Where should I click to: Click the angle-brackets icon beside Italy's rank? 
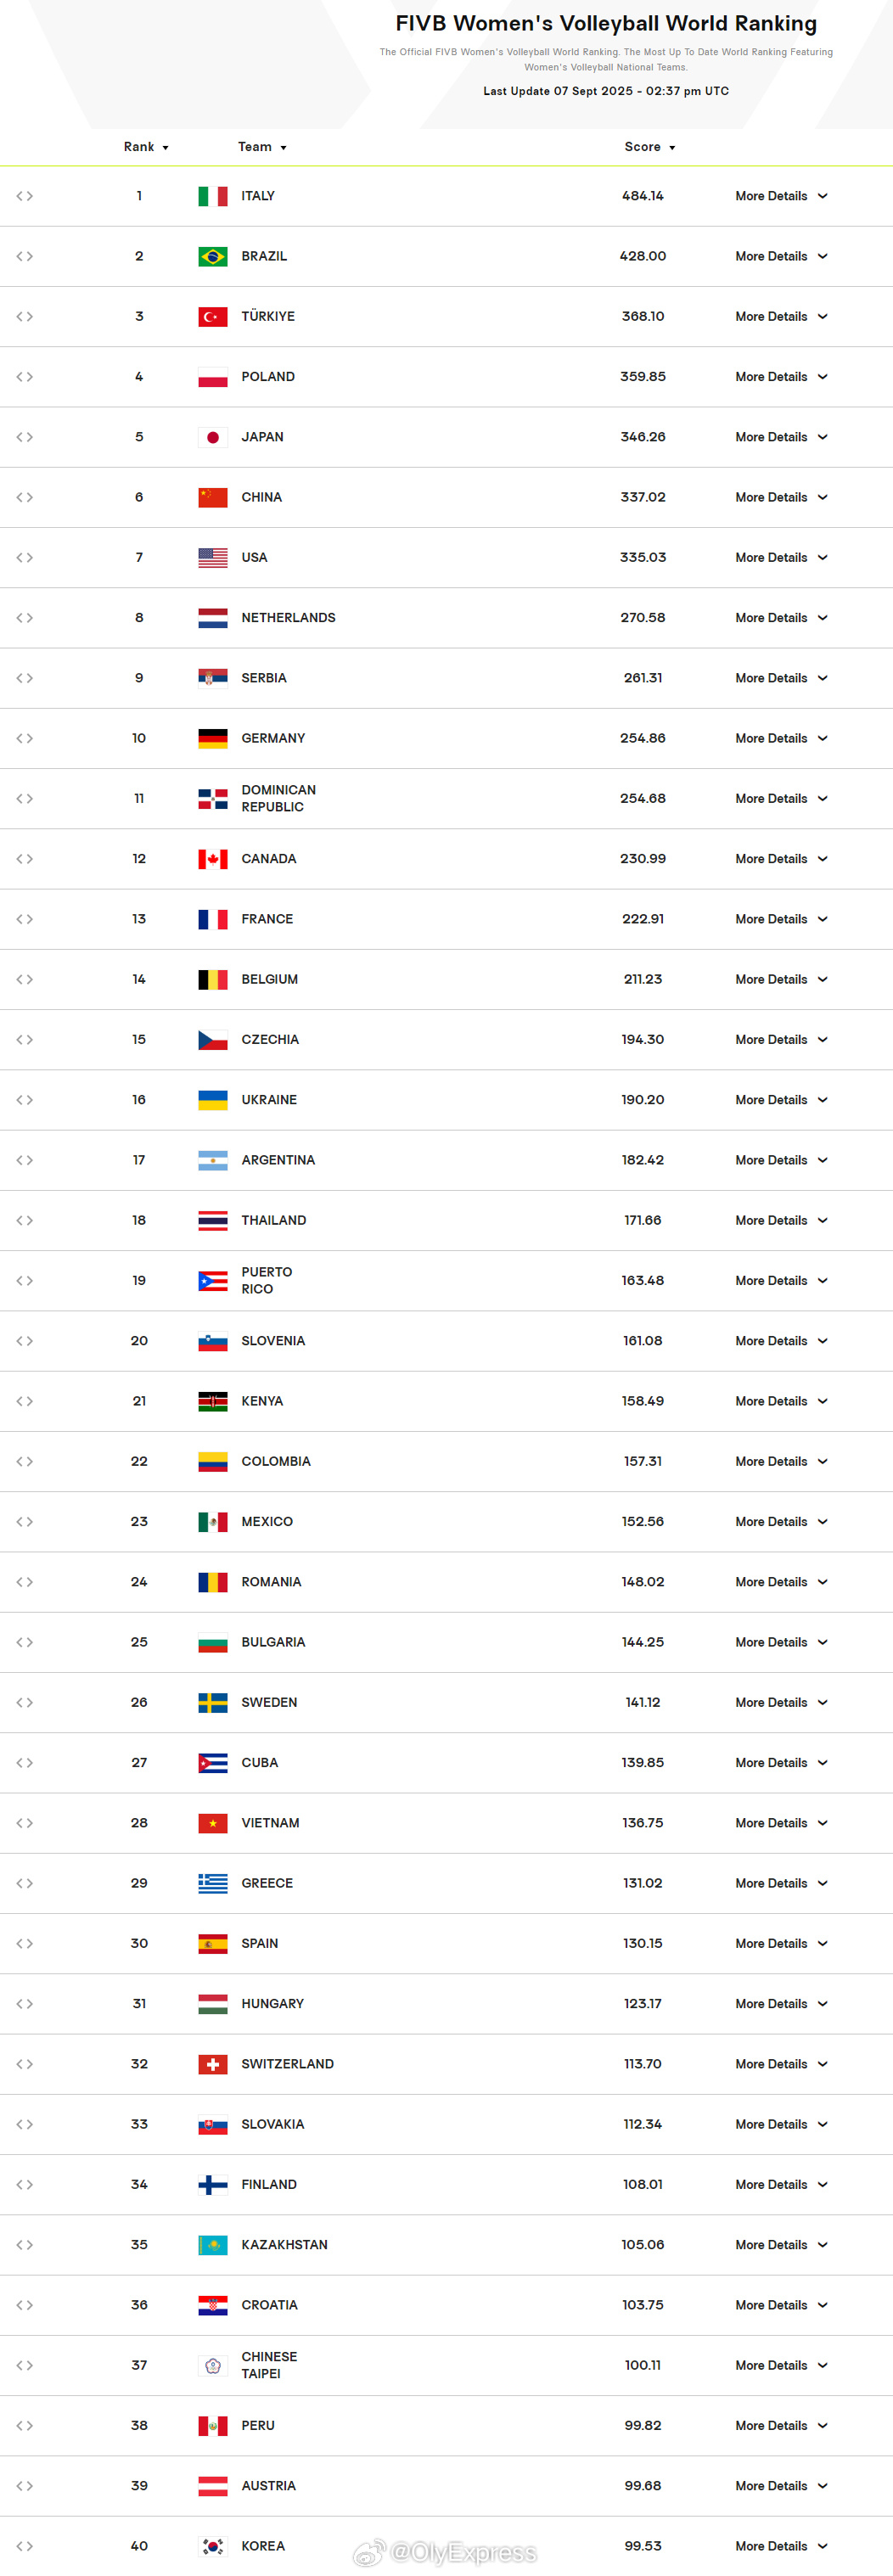coord(25,196)
